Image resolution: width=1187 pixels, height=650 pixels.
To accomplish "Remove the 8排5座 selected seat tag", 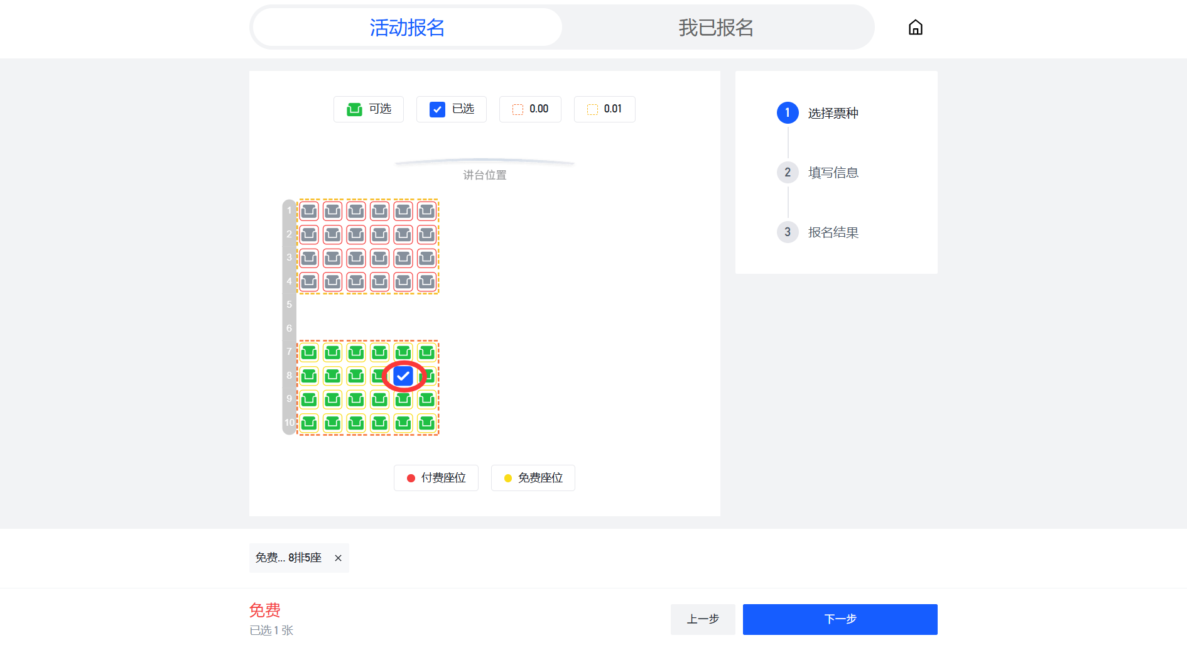I will [x=338, y=558].
